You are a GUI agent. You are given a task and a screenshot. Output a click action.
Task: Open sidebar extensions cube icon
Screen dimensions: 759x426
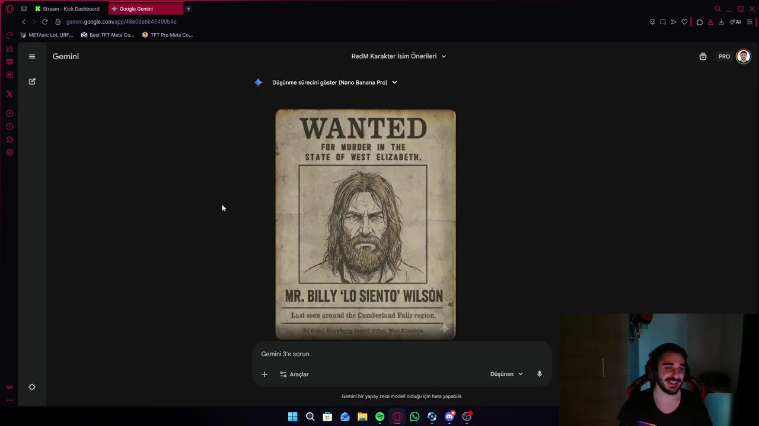(x=9, y=140)
